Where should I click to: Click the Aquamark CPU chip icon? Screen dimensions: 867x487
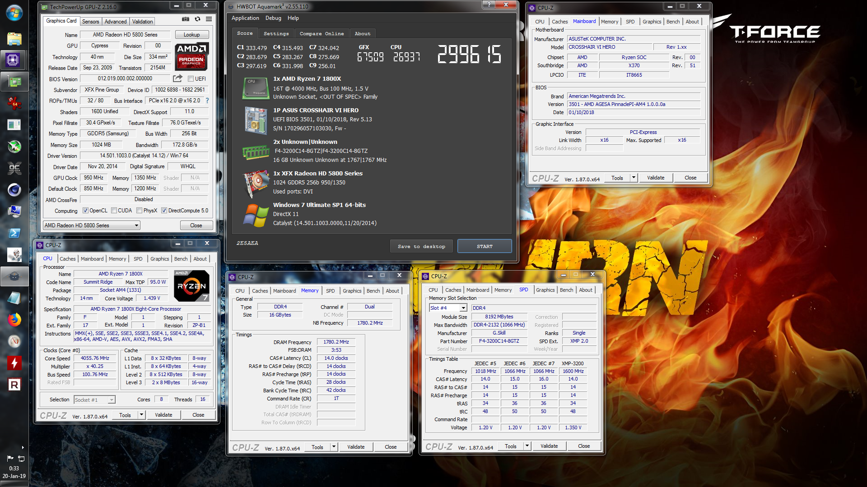pyautogui.click(x=256, y=89)
